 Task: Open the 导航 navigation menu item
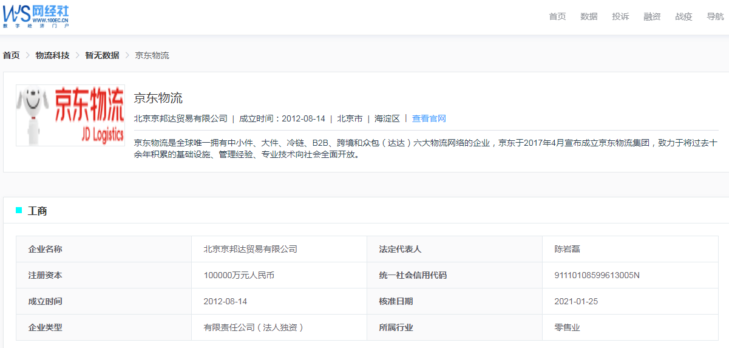click(x=715, y=16)
